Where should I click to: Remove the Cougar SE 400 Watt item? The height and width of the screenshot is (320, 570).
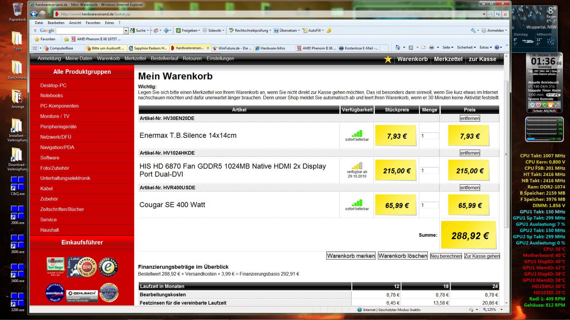click(x=470, y=188)
